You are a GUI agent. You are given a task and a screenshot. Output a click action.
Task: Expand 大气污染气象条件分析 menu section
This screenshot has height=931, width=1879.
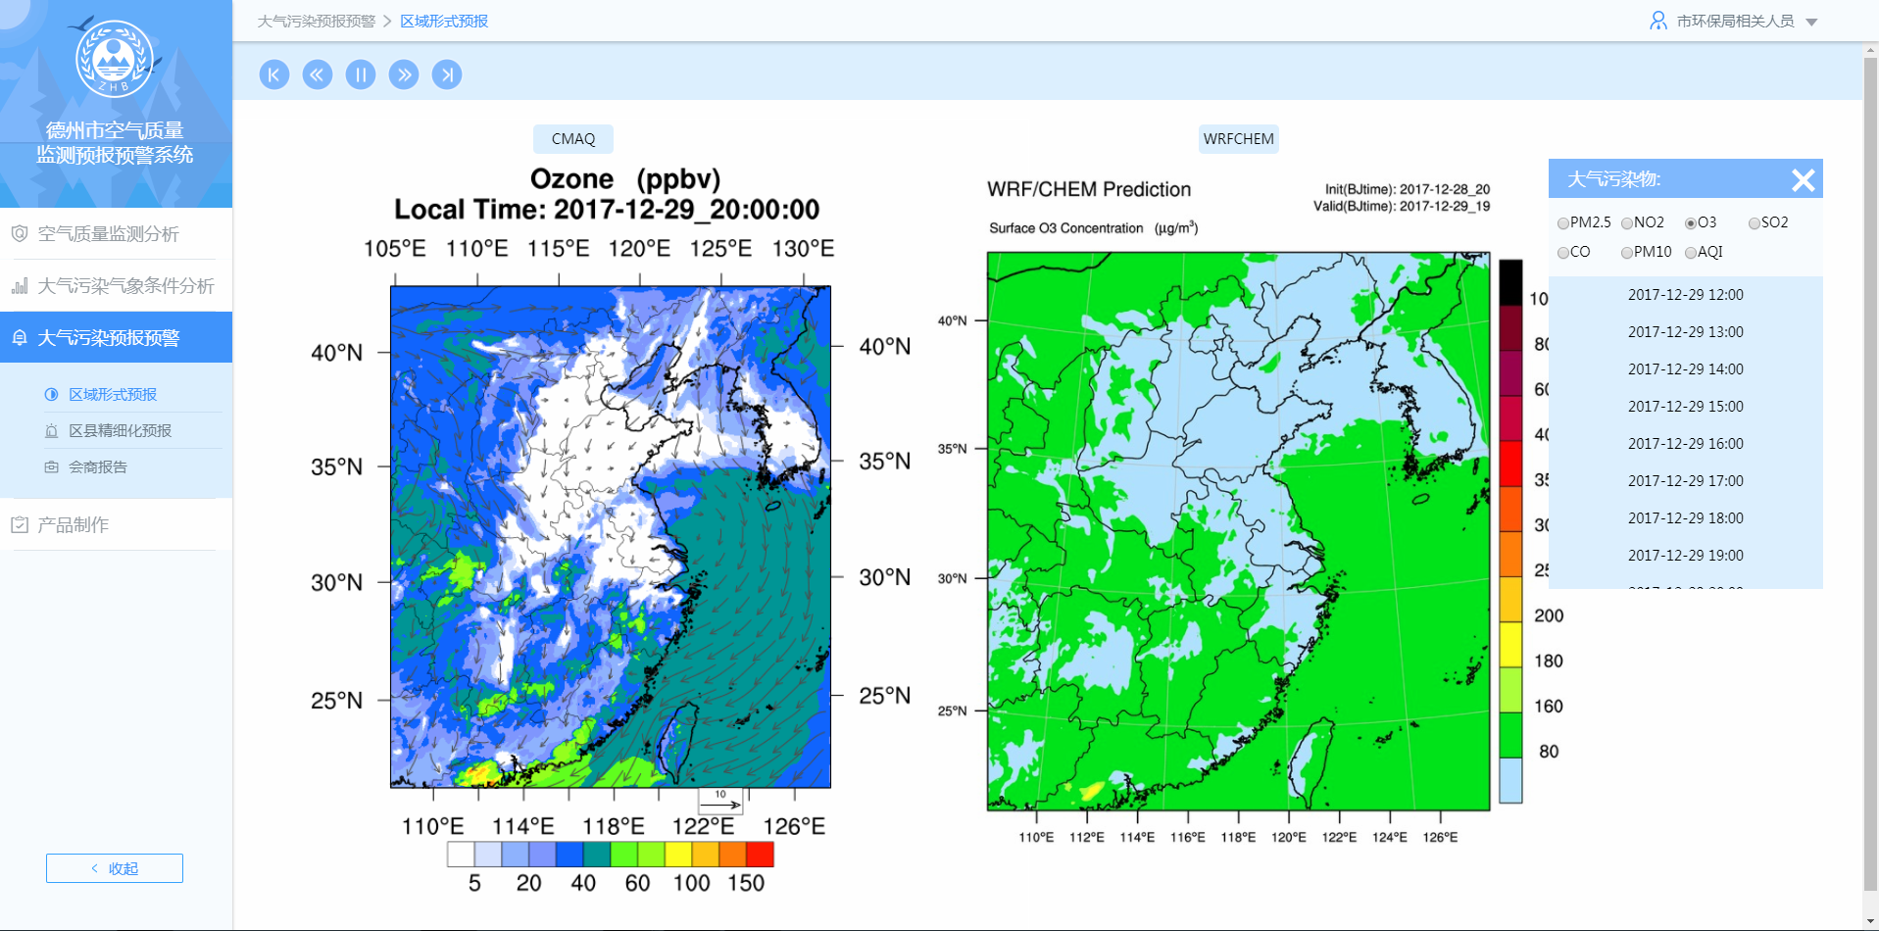click(x=125, y=286)
